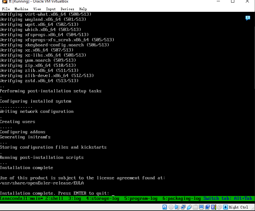Open the View menu
The image size is (255, 211).
point(37,9)
